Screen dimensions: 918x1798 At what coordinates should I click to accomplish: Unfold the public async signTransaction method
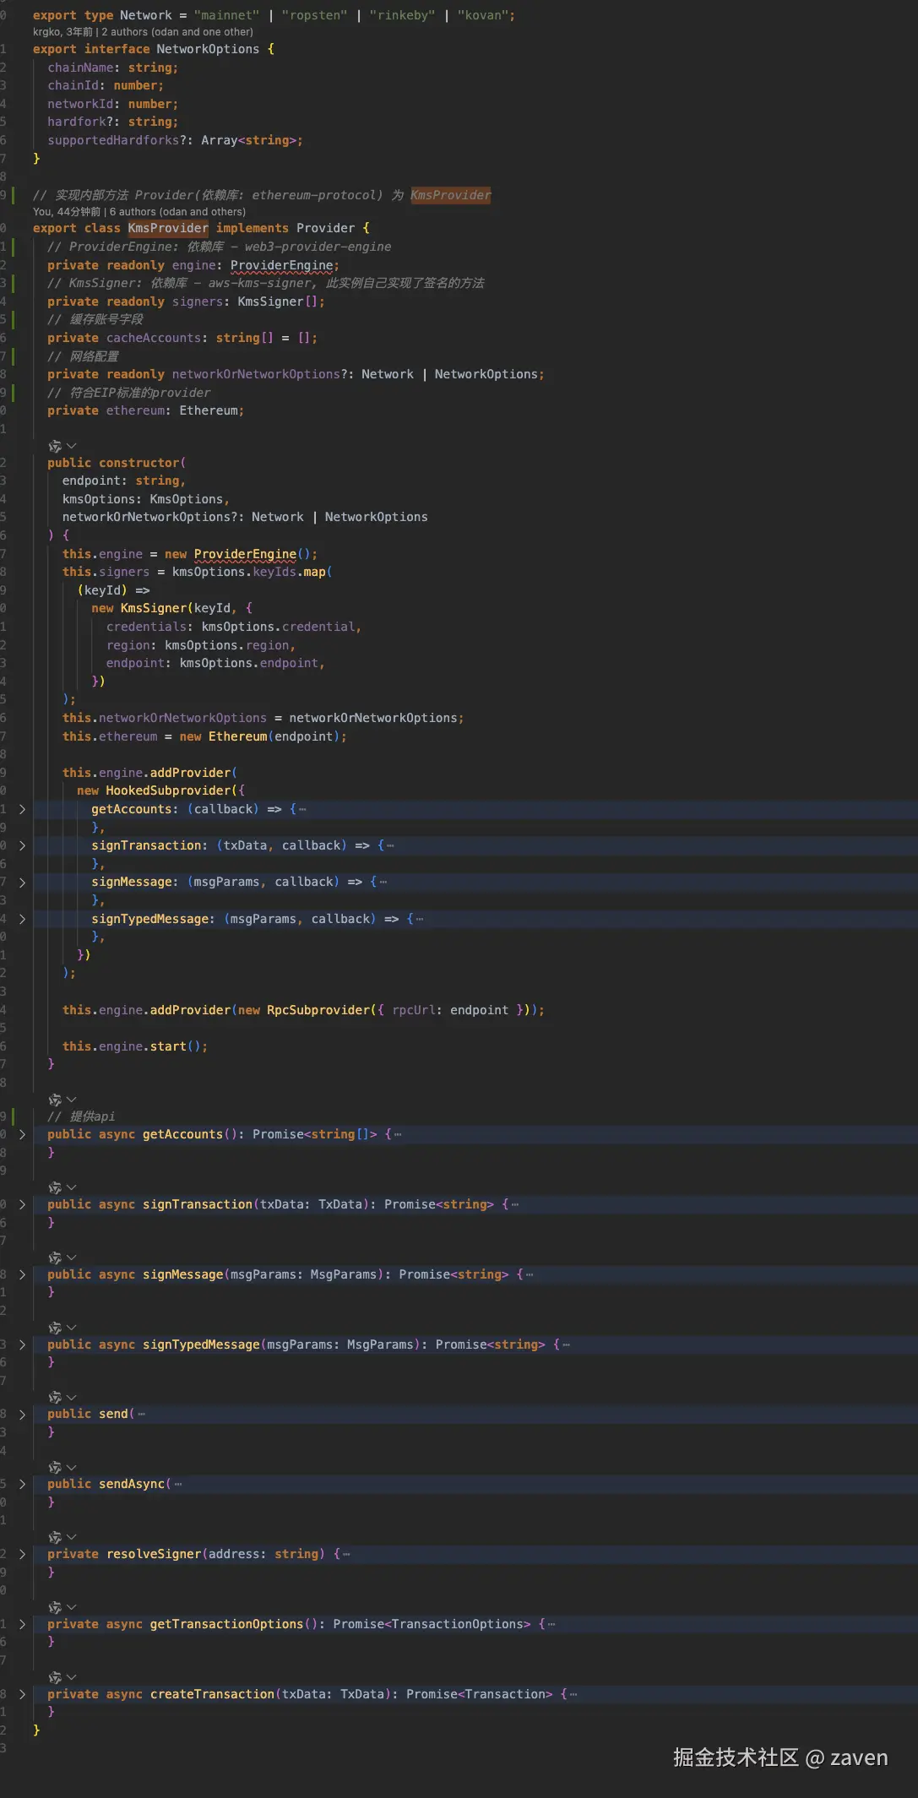click(x=22, y=1204)
